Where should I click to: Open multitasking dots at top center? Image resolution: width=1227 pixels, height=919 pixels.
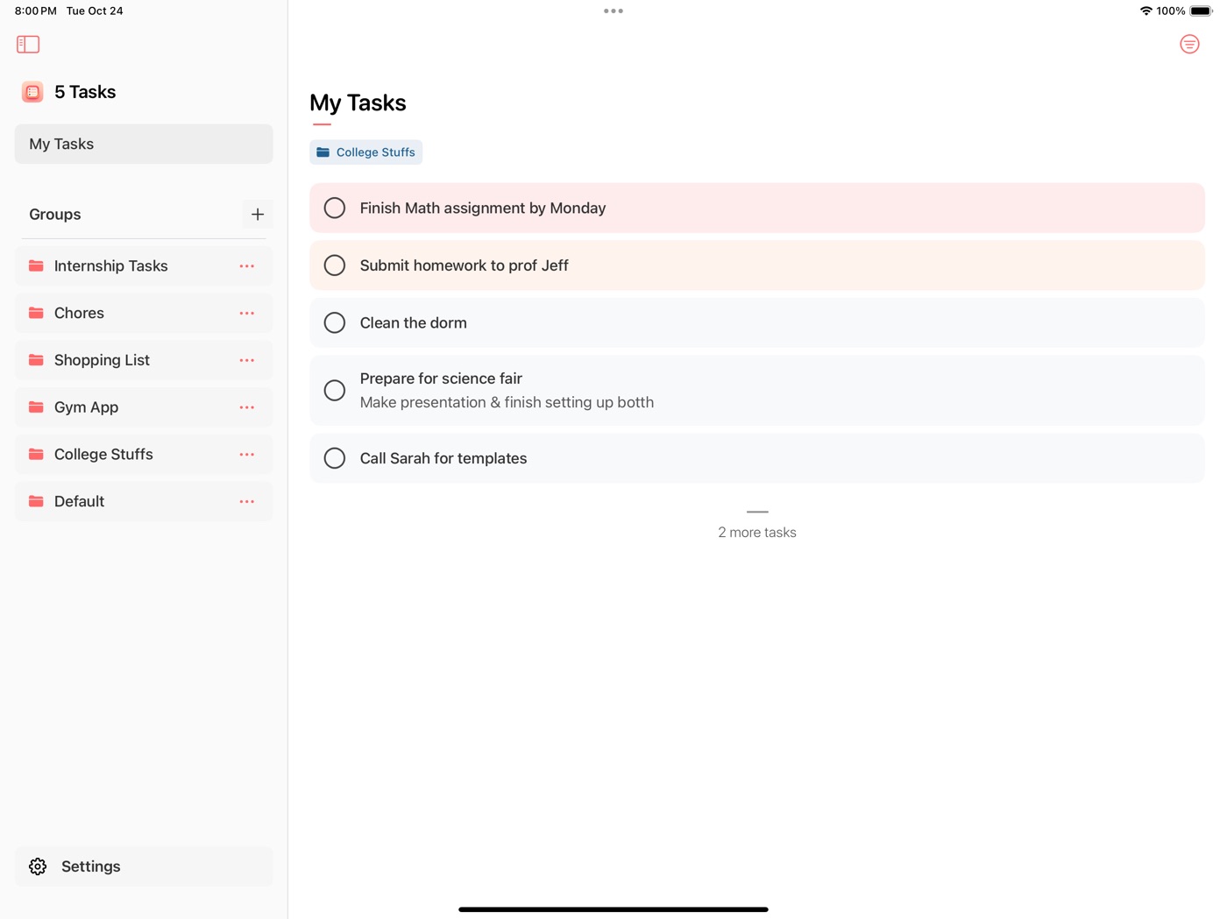coord(613,11)
